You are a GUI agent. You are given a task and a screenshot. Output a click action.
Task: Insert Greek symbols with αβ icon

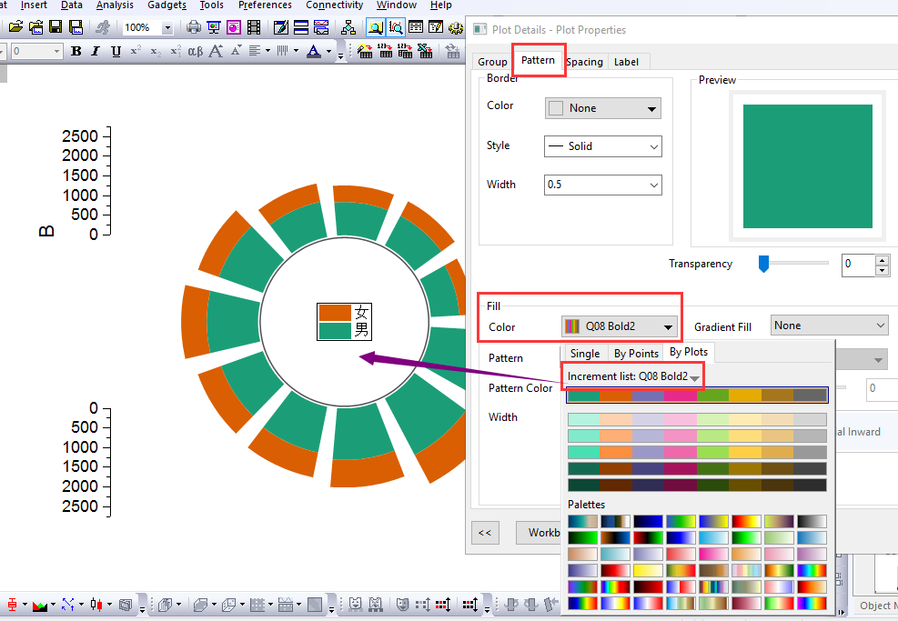pyautogui.click(x=196, y=52)
